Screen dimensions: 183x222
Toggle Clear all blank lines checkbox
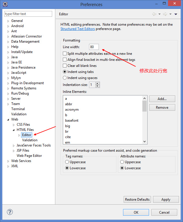65,66
